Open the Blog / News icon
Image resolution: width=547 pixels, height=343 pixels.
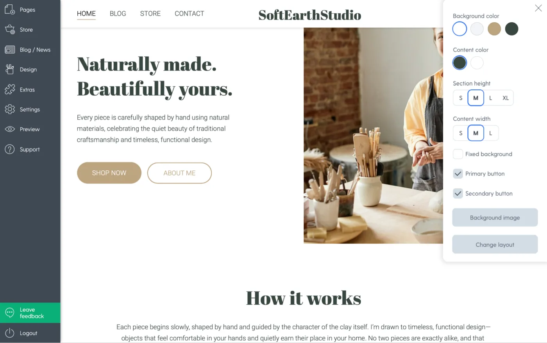(x=10, y=50)
